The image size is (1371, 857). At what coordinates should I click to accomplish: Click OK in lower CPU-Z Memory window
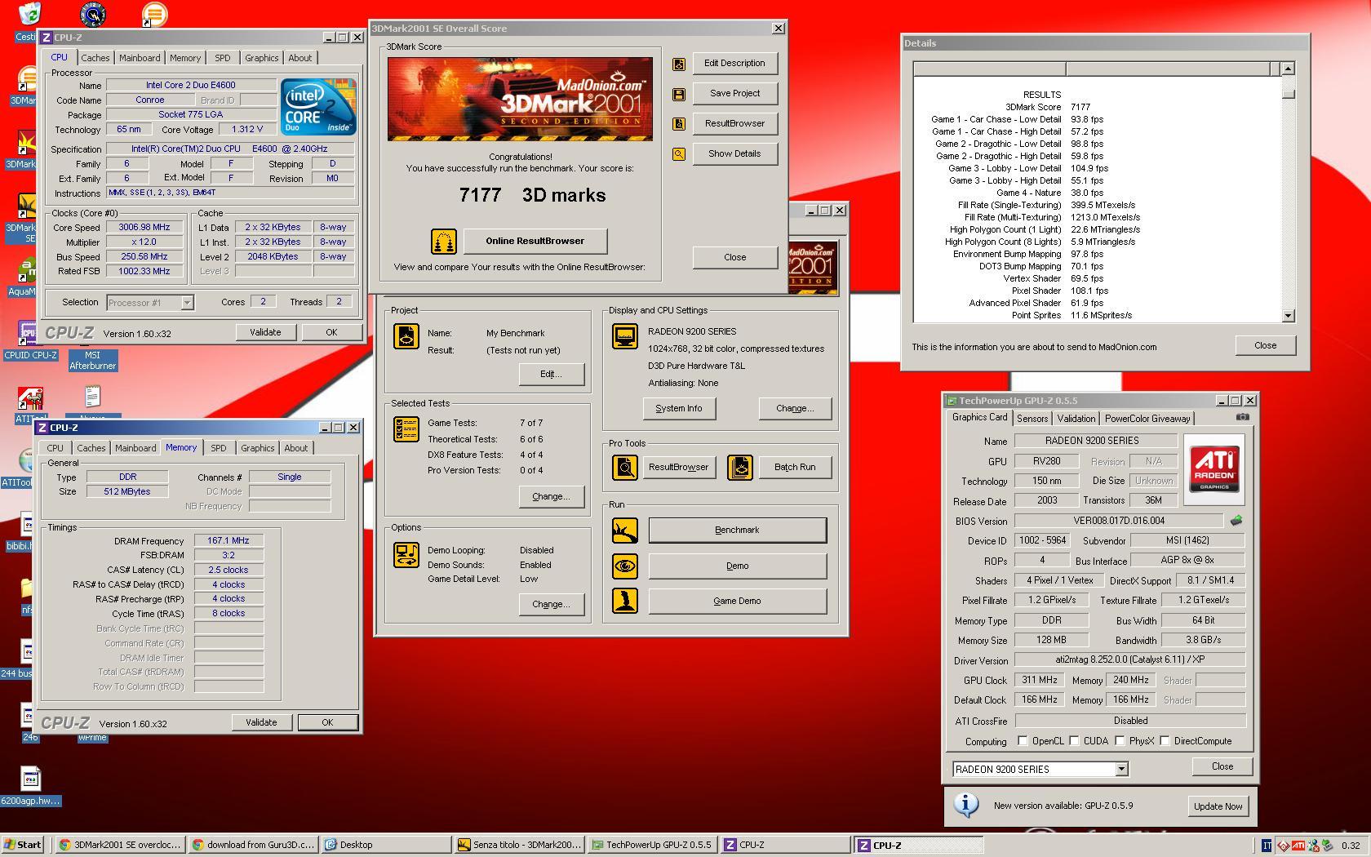[327, 722]
